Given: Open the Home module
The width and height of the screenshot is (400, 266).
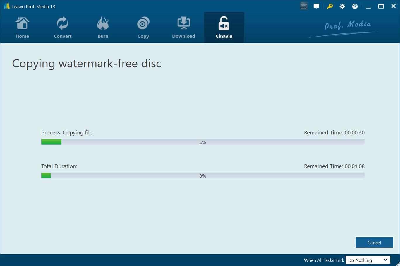Looking at the screenshot, I should pyautogui.click(x=22, y=28).
